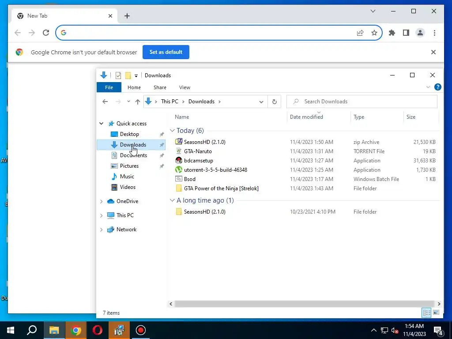Bookmark this tab with star icon

tap(374, 33)
